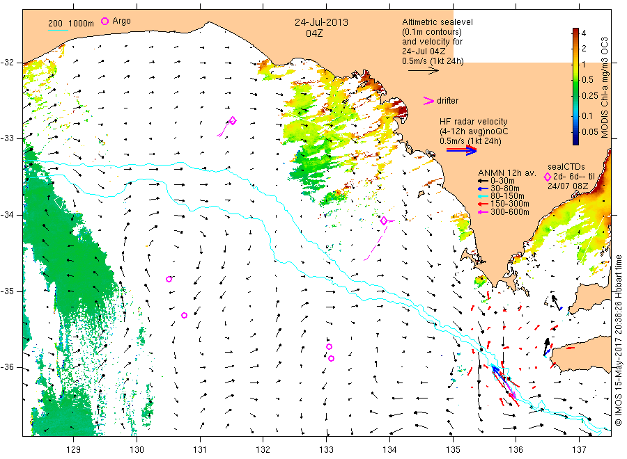627x459 pixels.
Task: Click the "Altimetric sealevel" caption
Action: pos(438,22)
